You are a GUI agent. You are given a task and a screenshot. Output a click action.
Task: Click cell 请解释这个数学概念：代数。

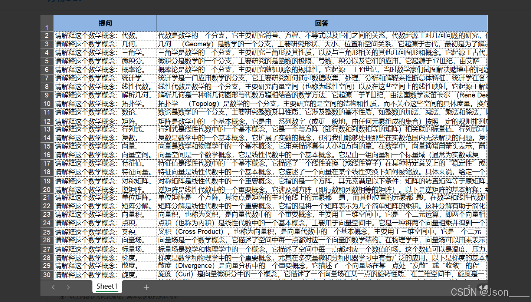point(105,36)
